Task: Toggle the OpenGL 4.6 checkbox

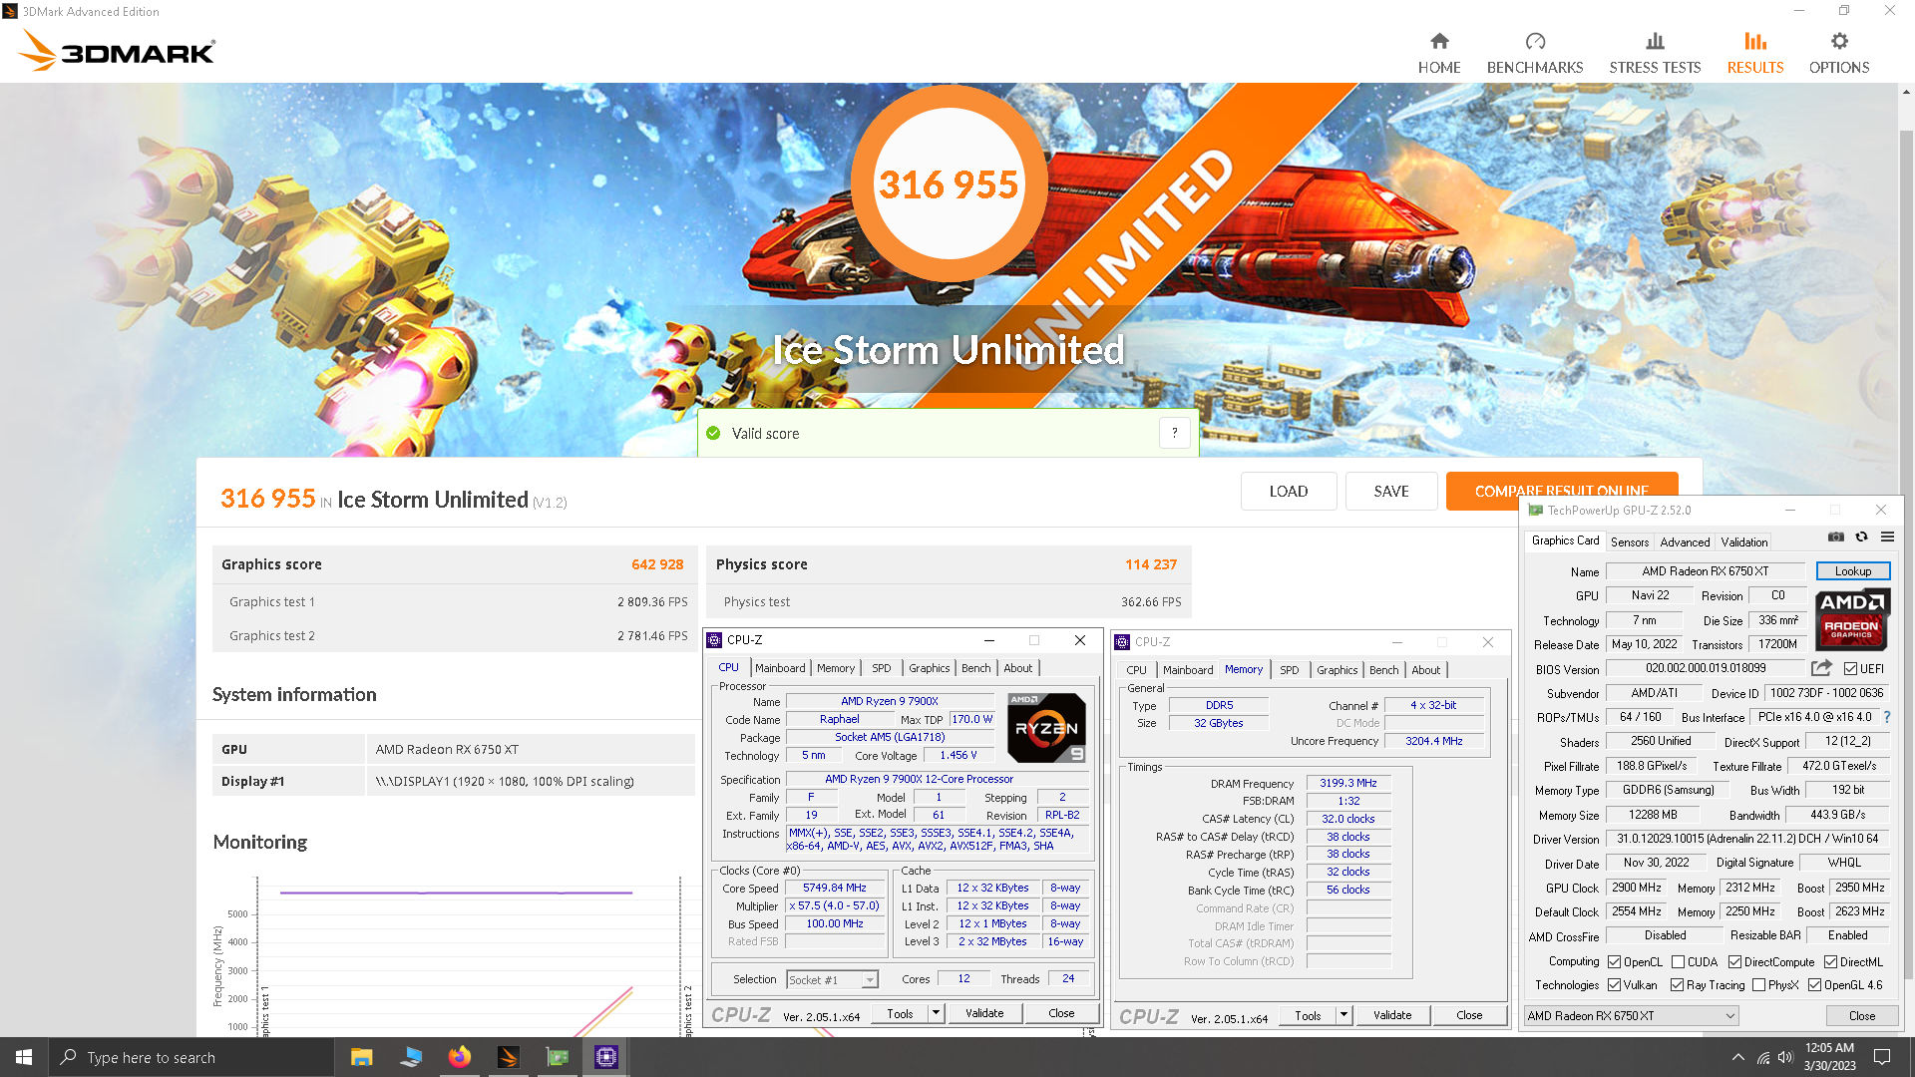Action: 1814,985
